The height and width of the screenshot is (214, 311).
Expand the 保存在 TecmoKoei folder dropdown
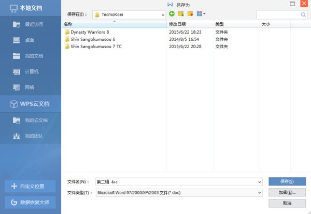[163, 15]
